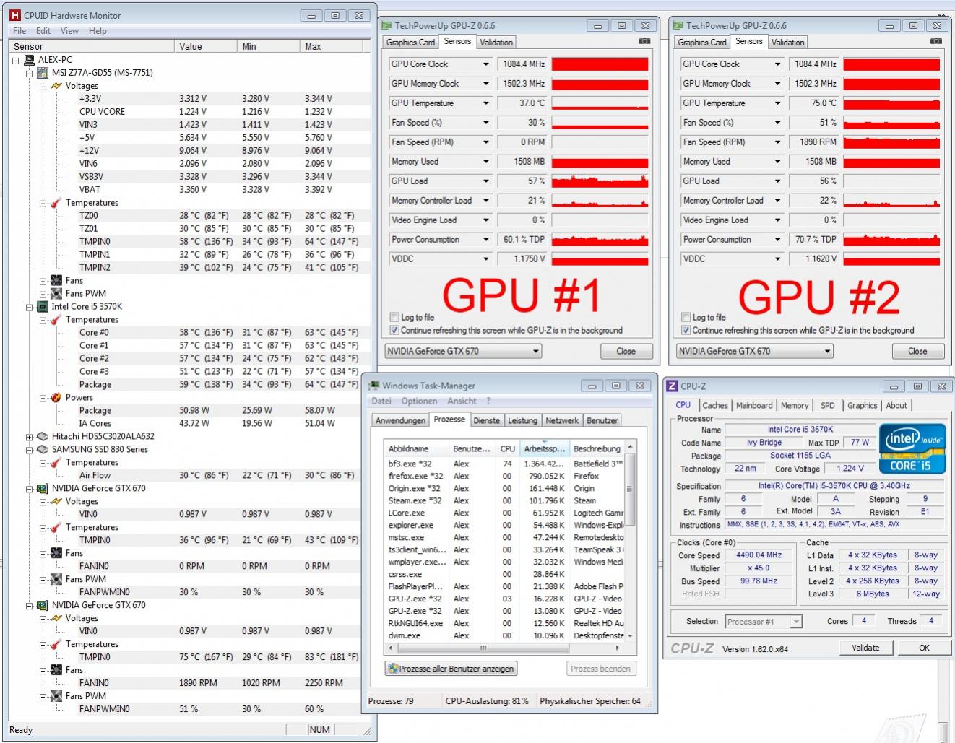Click the Prozess beenden button
Screen dimensions: 955x743
tap(600, 669)
